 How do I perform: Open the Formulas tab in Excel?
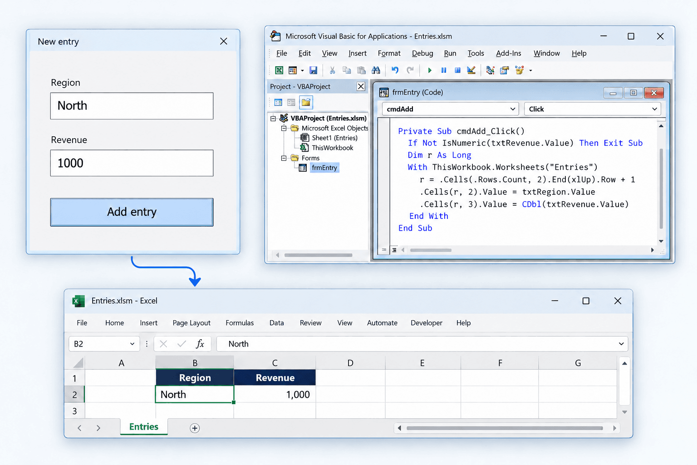[x=240, y=323]
